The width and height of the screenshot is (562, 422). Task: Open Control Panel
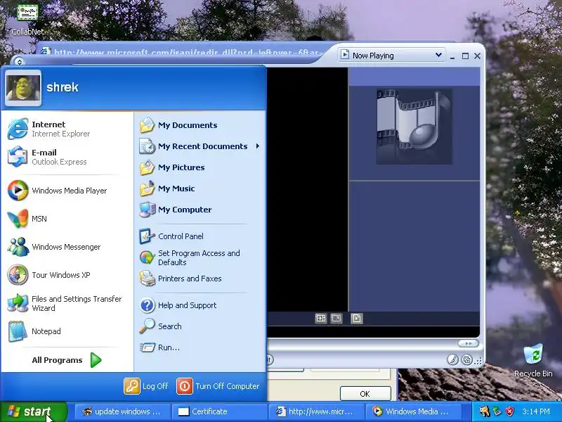pos(200,236)
